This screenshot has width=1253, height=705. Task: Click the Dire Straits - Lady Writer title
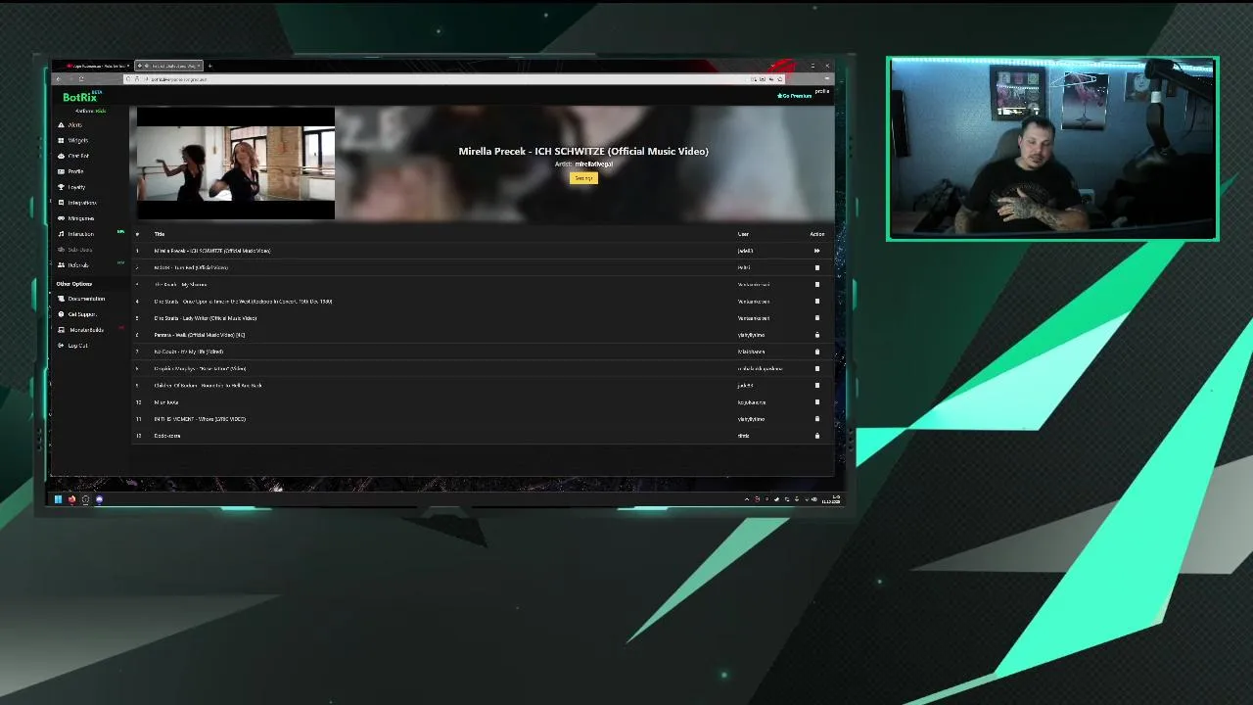click(x=206, y=318)
